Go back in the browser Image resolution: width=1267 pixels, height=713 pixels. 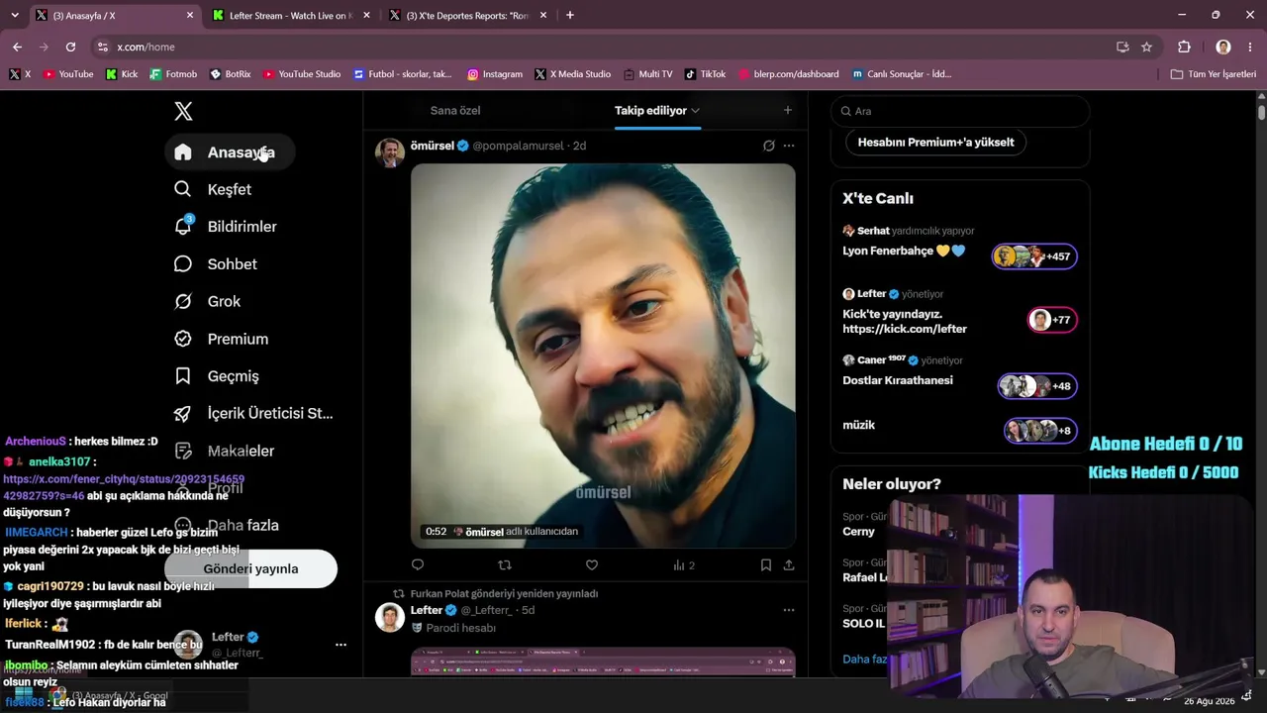pos(17,47)
